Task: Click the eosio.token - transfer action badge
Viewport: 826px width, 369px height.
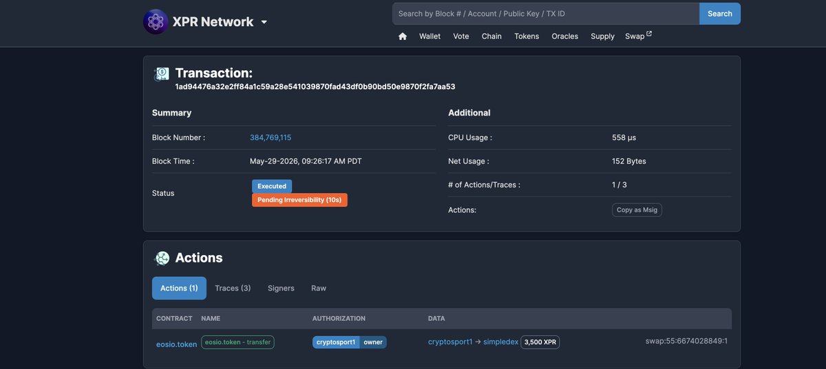Action: (x=237, y=342)
